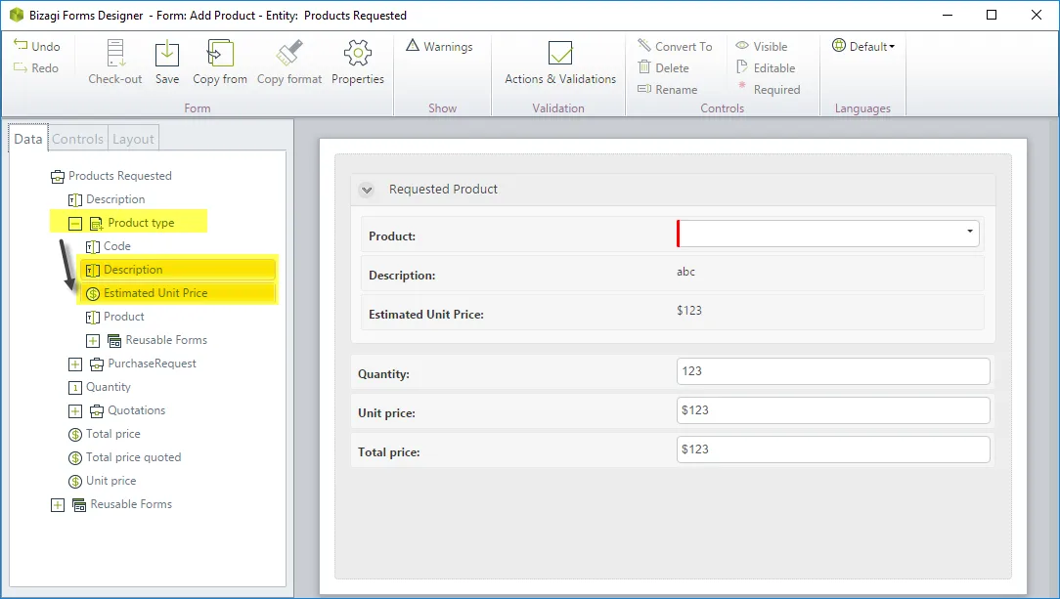Viewport: 1060px width, 599px height.
Task: Select the Code attribute
Action: pos(109,246)
